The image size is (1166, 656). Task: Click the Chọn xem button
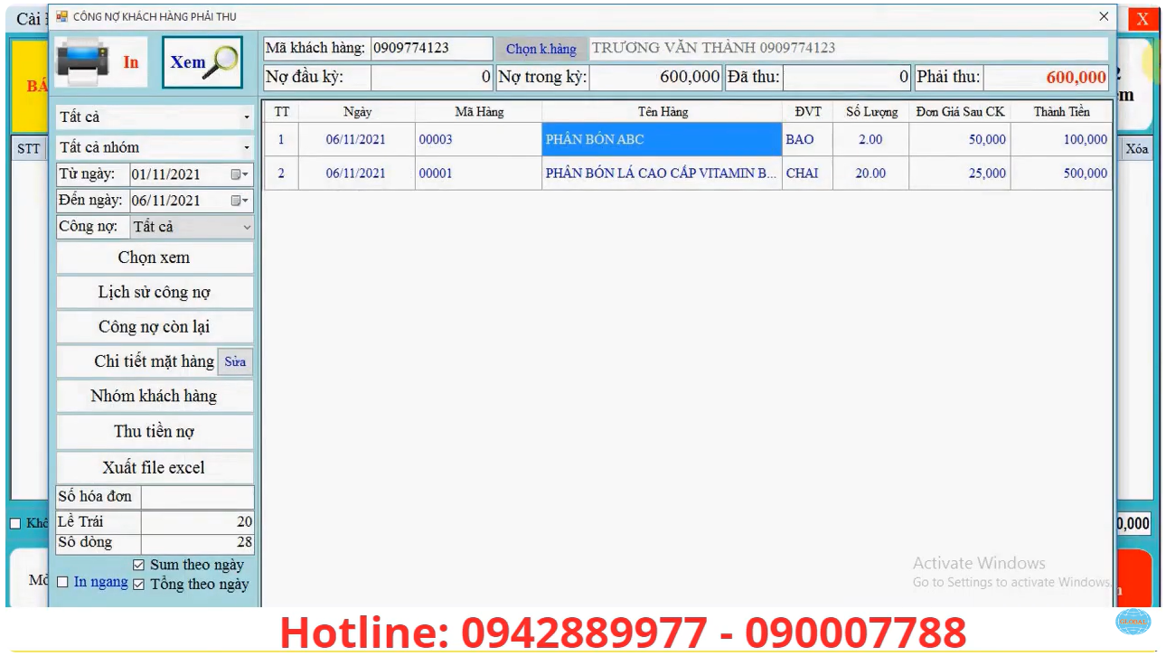155,258
